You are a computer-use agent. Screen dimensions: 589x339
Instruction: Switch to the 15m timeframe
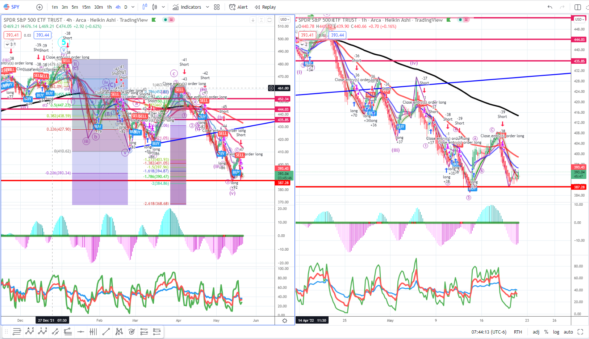click(86, 7)
